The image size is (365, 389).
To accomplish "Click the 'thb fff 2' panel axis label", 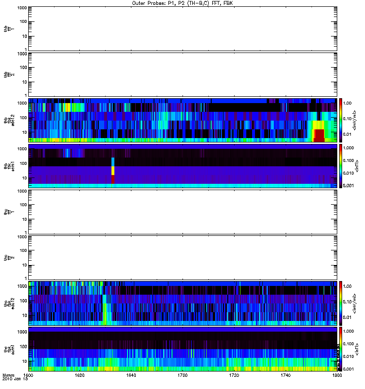I will point(9,75).
